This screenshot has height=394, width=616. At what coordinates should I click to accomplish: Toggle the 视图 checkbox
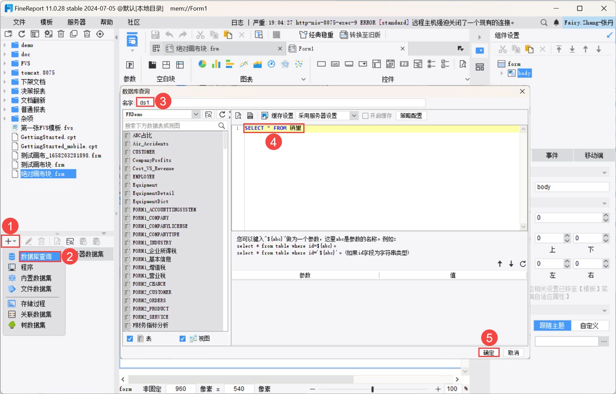182,339
